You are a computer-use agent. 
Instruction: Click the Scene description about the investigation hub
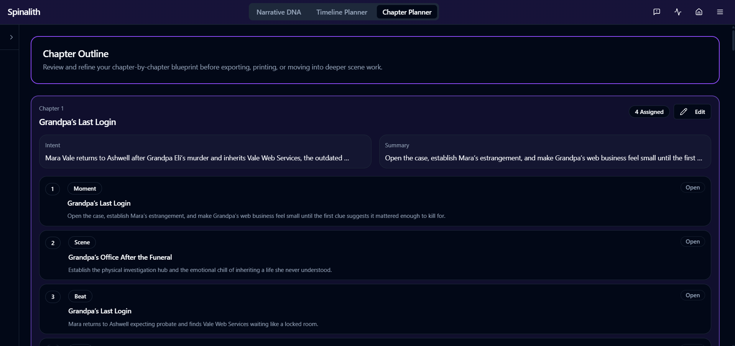click(200, 270)
